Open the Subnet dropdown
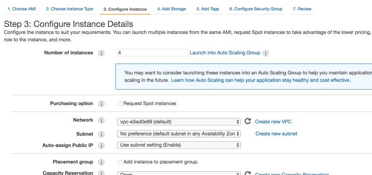Screen dimensions: 372x175 tap(179, 134)
